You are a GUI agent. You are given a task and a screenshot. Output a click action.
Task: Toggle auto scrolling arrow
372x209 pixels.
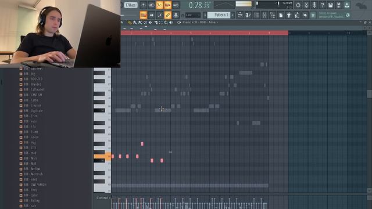[151, 15]
